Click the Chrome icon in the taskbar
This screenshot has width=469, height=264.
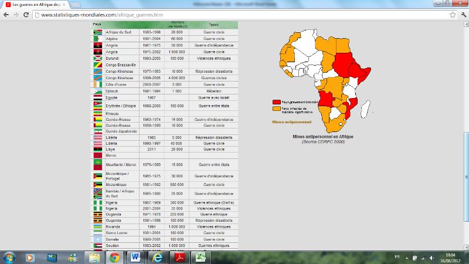pyautogui.click(x=114, y=257)
